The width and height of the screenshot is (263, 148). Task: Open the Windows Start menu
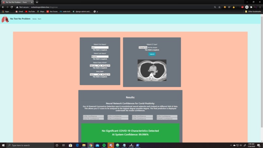[x=3, y=145]
